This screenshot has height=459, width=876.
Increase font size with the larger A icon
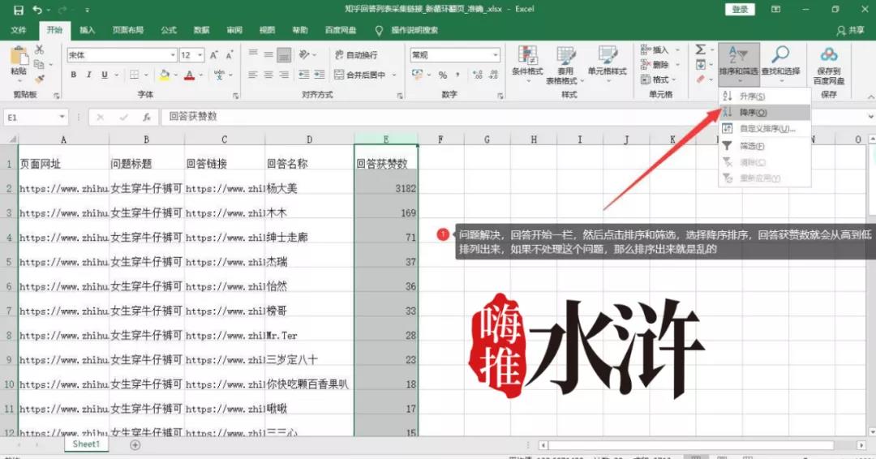pyautogui.click(x=214, y=54)
